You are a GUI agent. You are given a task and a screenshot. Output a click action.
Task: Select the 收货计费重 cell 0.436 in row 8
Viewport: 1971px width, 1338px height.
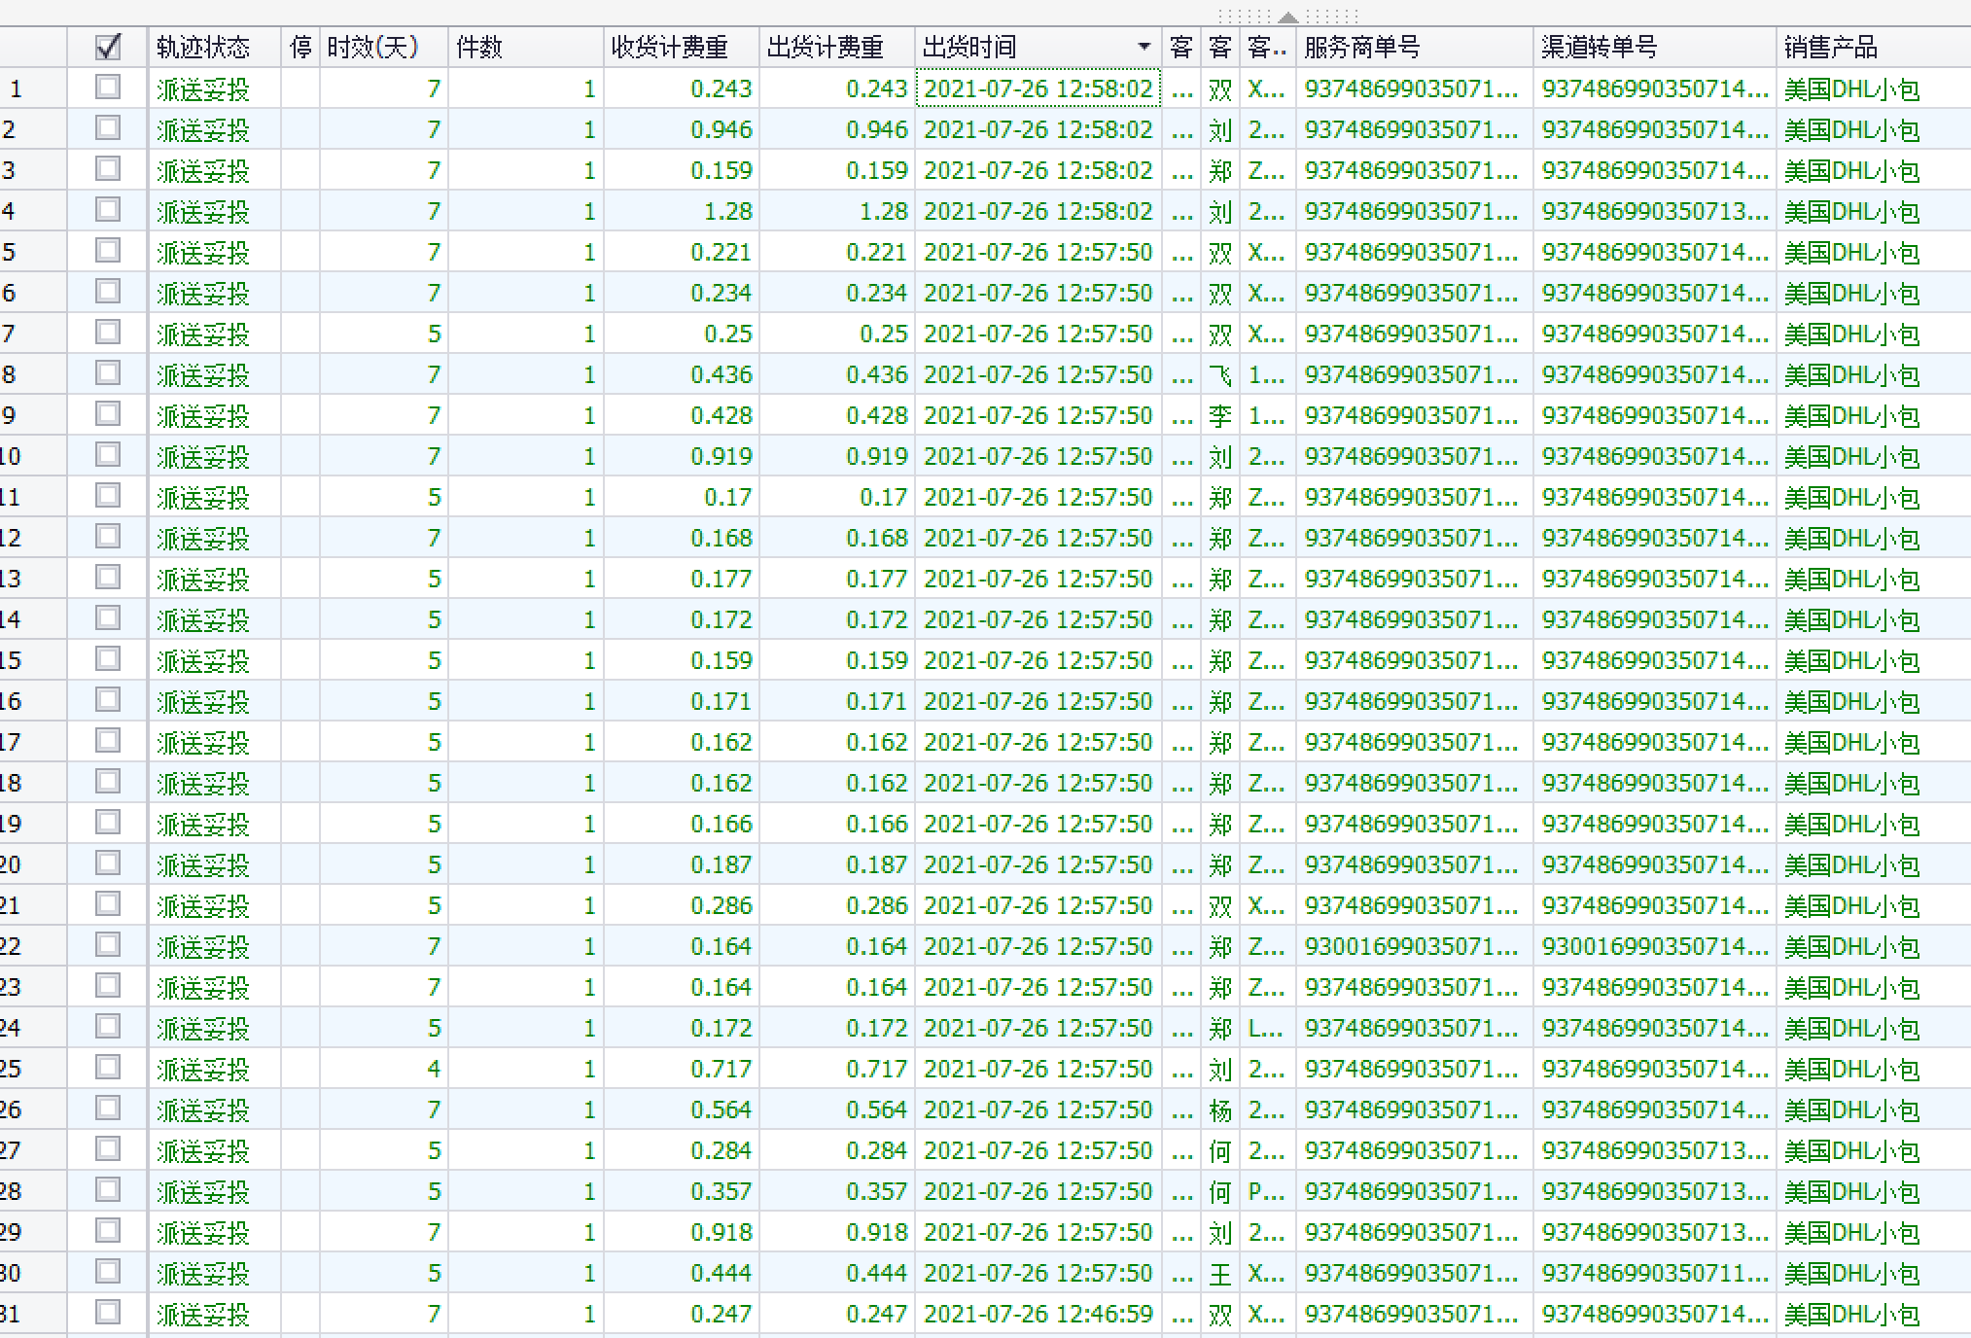coord(681,374)
